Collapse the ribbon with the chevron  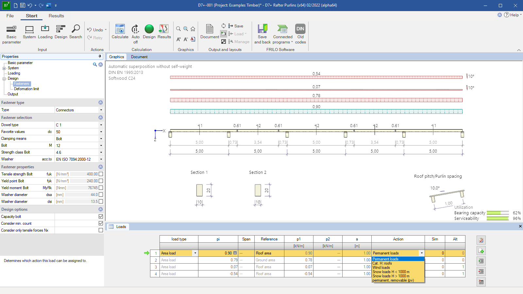pos(519,50)
